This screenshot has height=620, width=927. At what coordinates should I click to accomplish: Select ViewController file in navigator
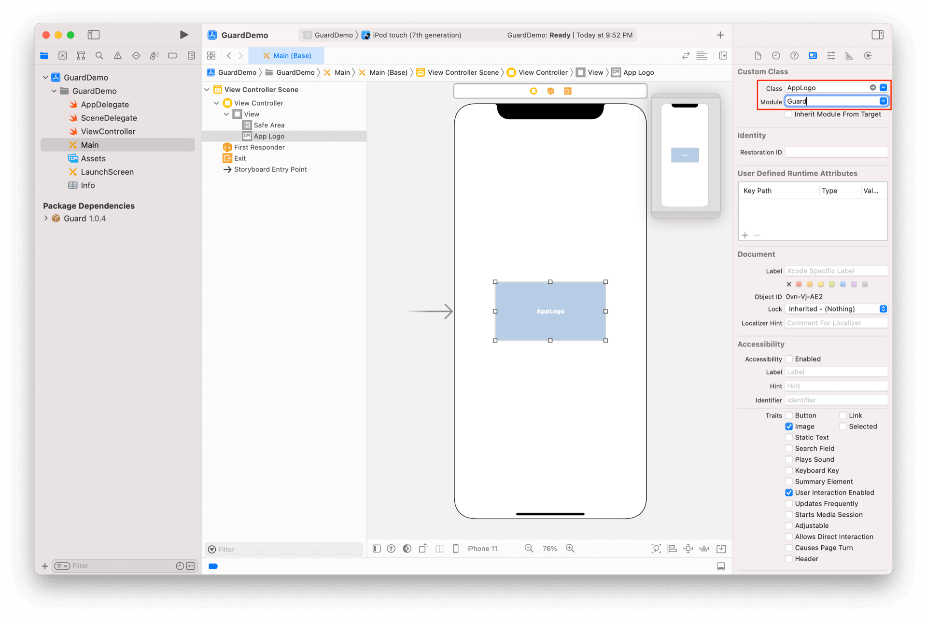[108, 131]
